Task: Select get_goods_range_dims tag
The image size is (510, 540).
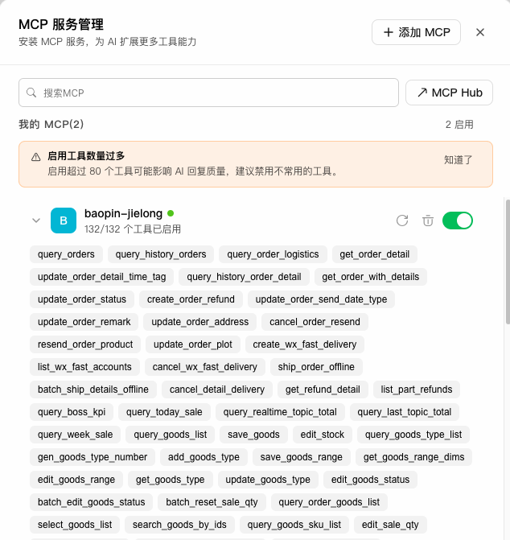Action: pos(414,457)
